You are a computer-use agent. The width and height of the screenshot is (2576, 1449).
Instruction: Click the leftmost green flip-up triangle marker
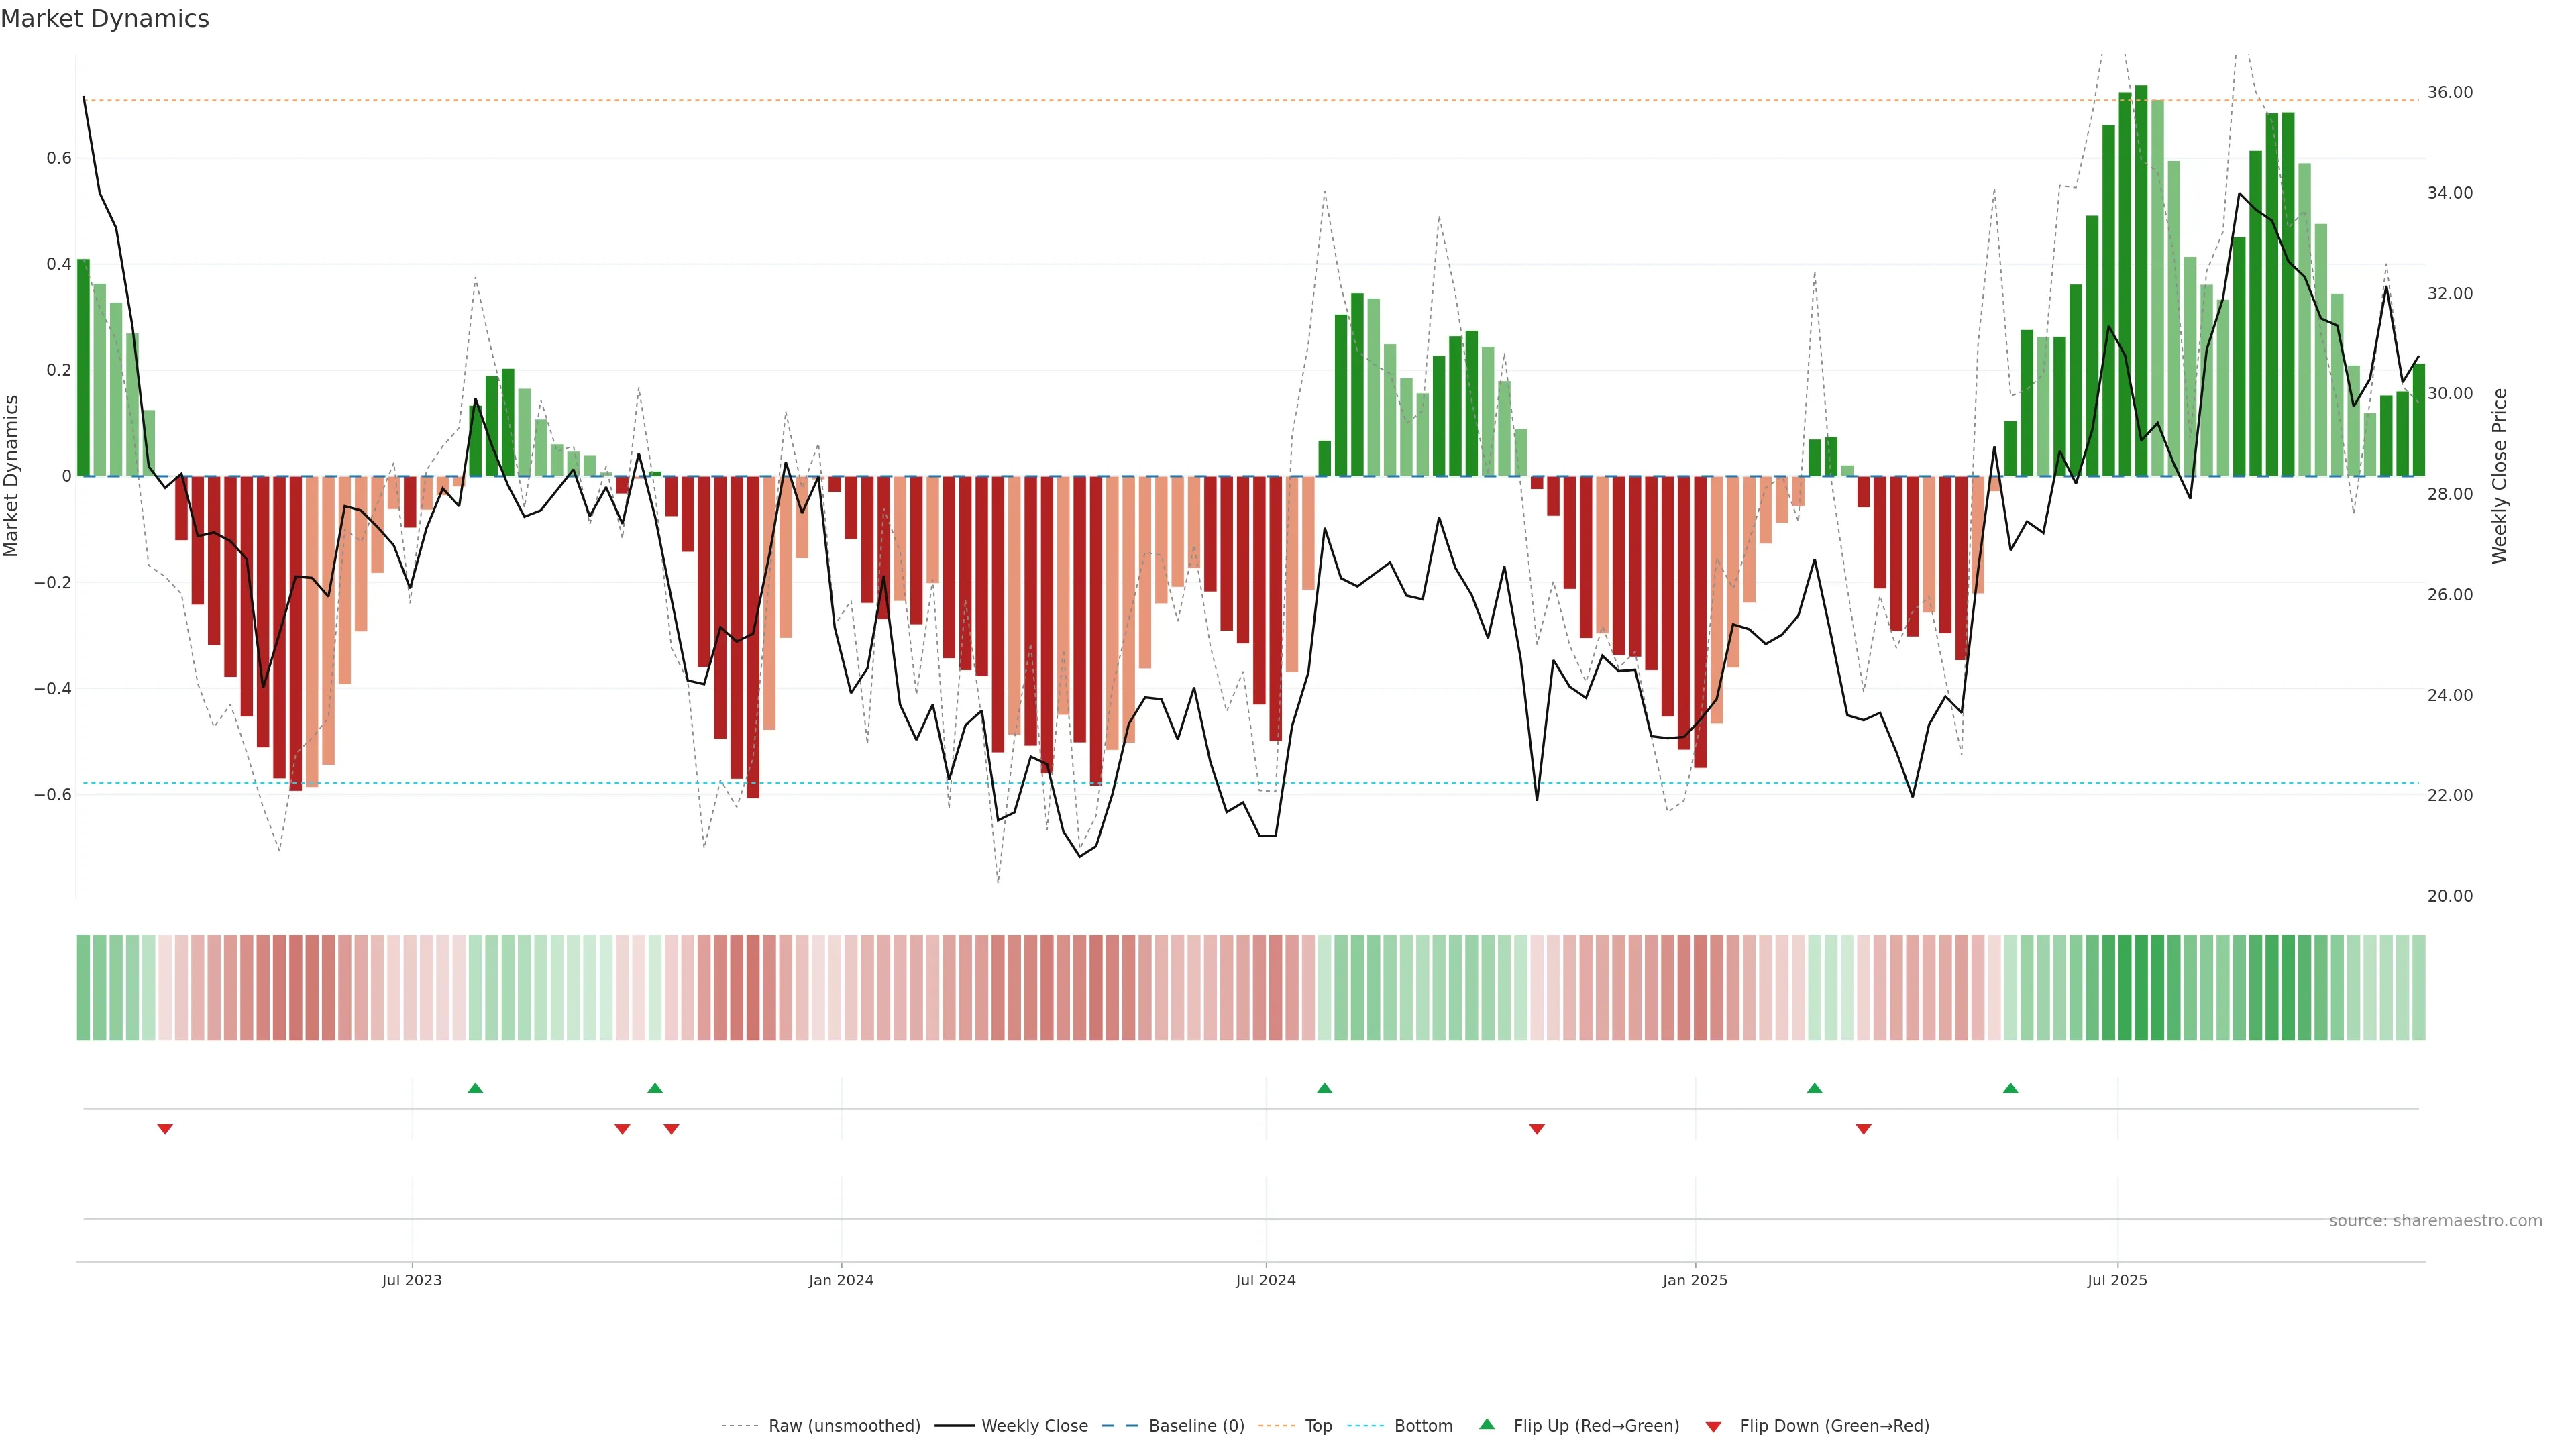475,1088
